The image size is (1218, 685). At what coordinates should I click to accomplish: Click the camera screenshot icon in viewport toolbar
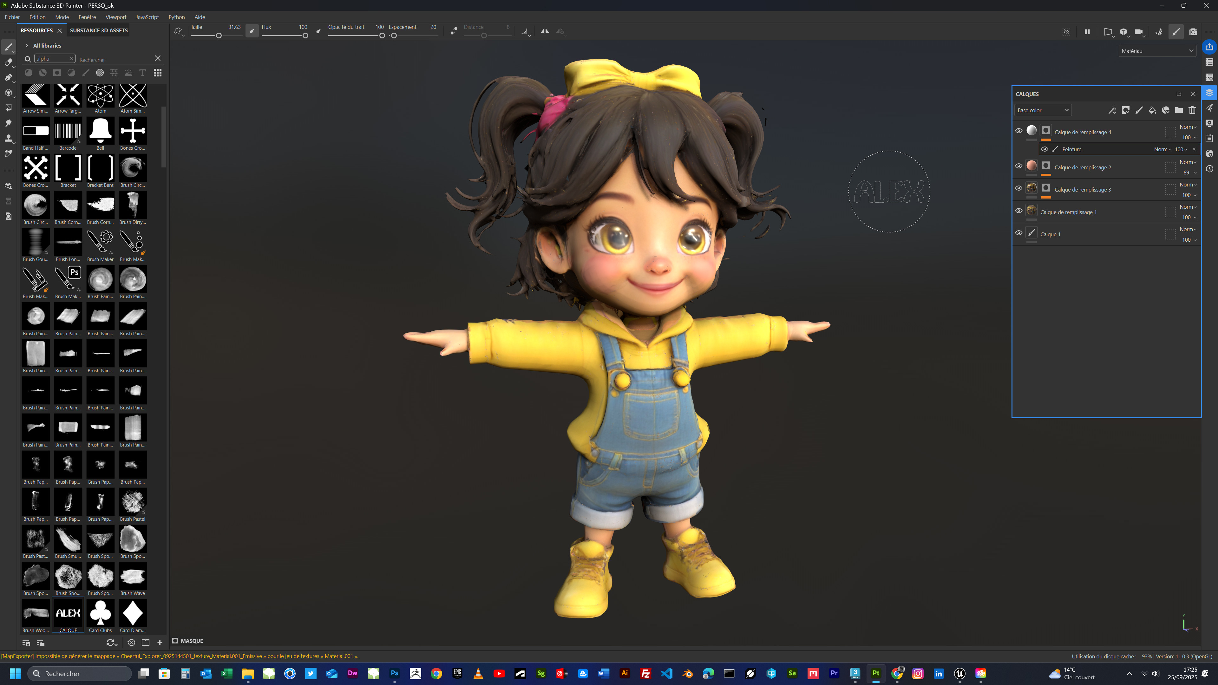click(x=1193, y=32)
